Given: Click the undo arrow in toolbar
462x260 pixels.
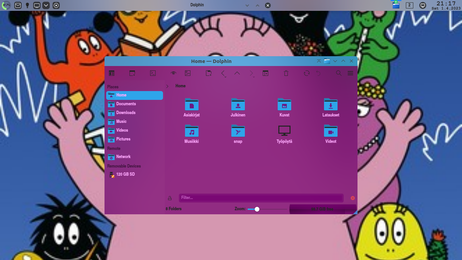Looking at the screenshot, I should (x=318, y=73).
